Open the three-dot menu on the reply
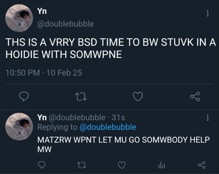Image resolution: width=219 pixels, height=174 pixels. (x=208, y=118)
